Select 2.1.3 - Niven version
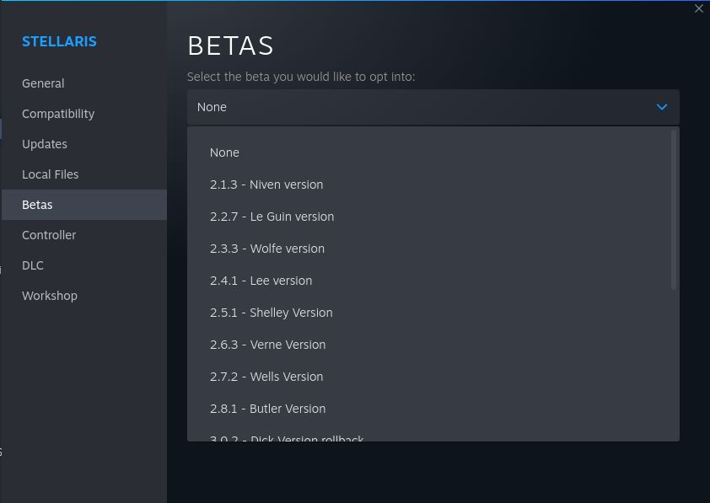This screenshot has width=710, height=503. (266, 185)
